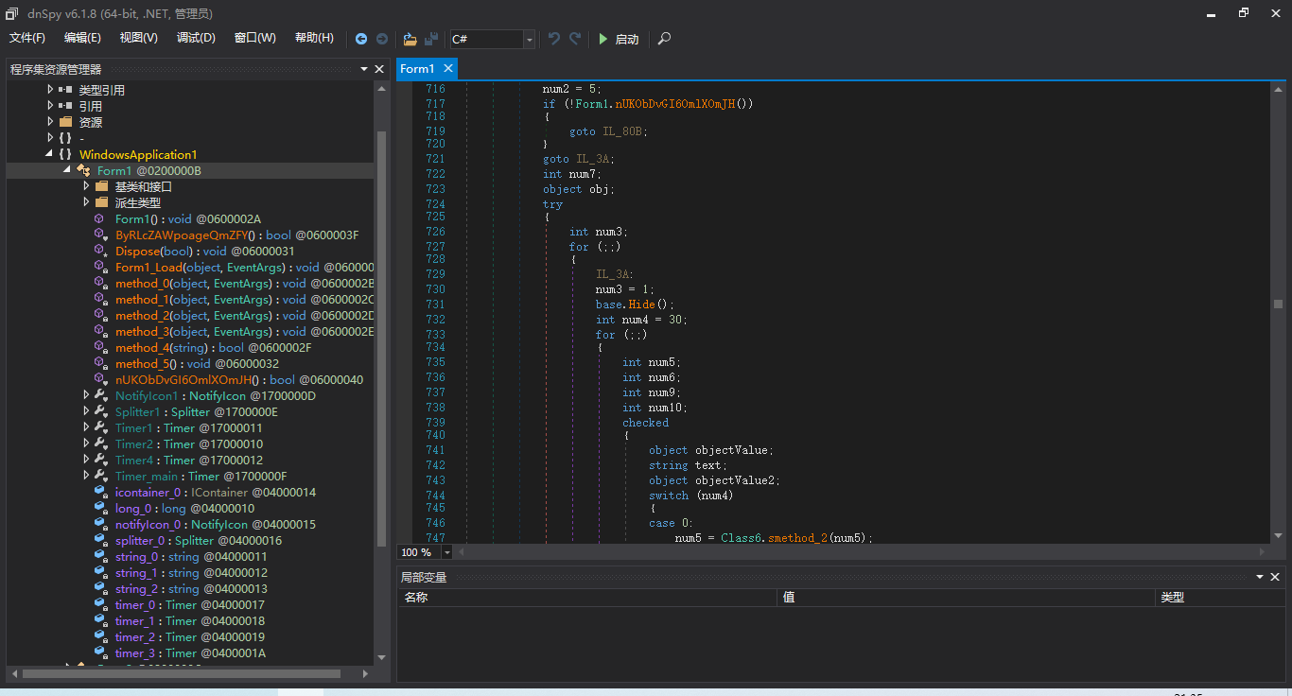
Task: Expand the 类型引用 node
Action: pos(50,90)
